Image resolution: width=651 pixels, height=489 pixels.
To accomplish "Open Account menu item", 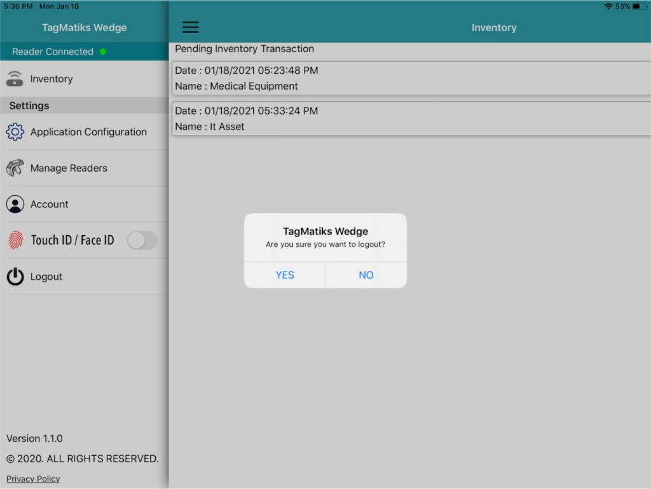I will 85,204.
